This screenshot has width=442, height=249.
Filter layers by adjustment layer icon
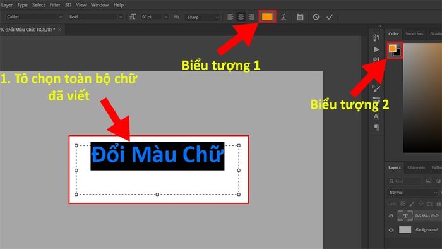(438, 181)
